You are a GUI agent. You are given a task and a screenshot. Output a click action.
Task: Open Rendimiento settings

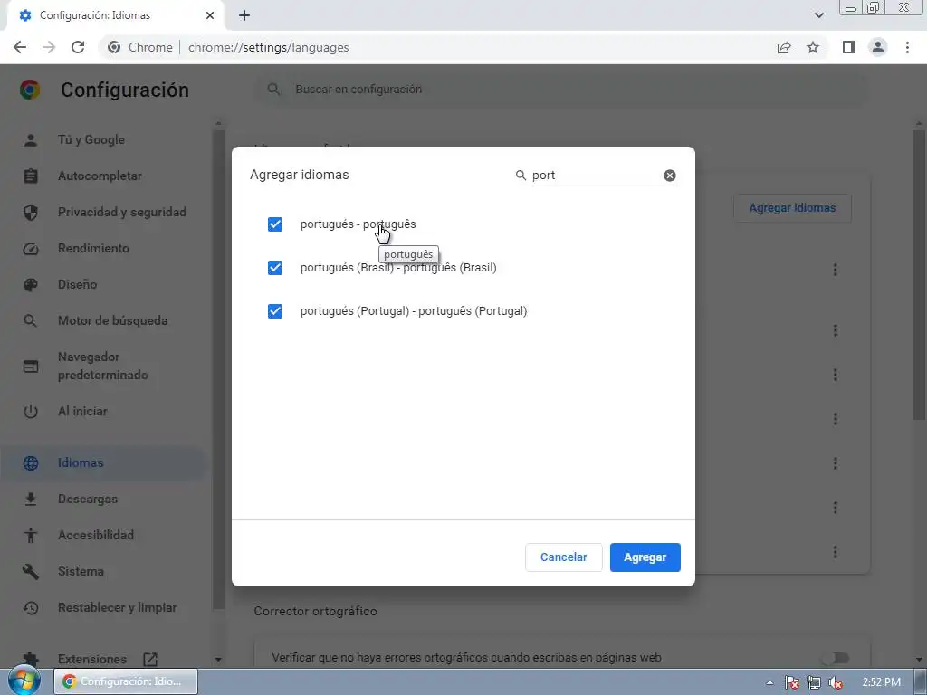(x=93, y=248)
